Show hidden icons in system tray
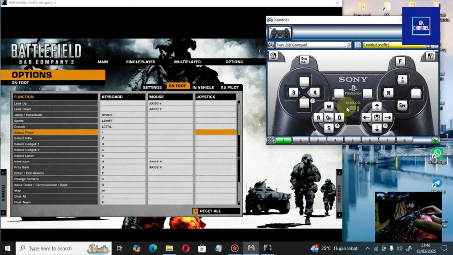 (x=367, y=248)
